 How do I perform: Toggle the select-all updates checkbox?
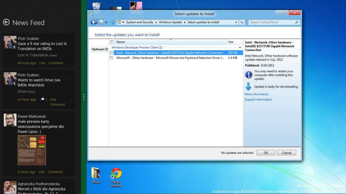pyautogui.click(x=112, y=42)
